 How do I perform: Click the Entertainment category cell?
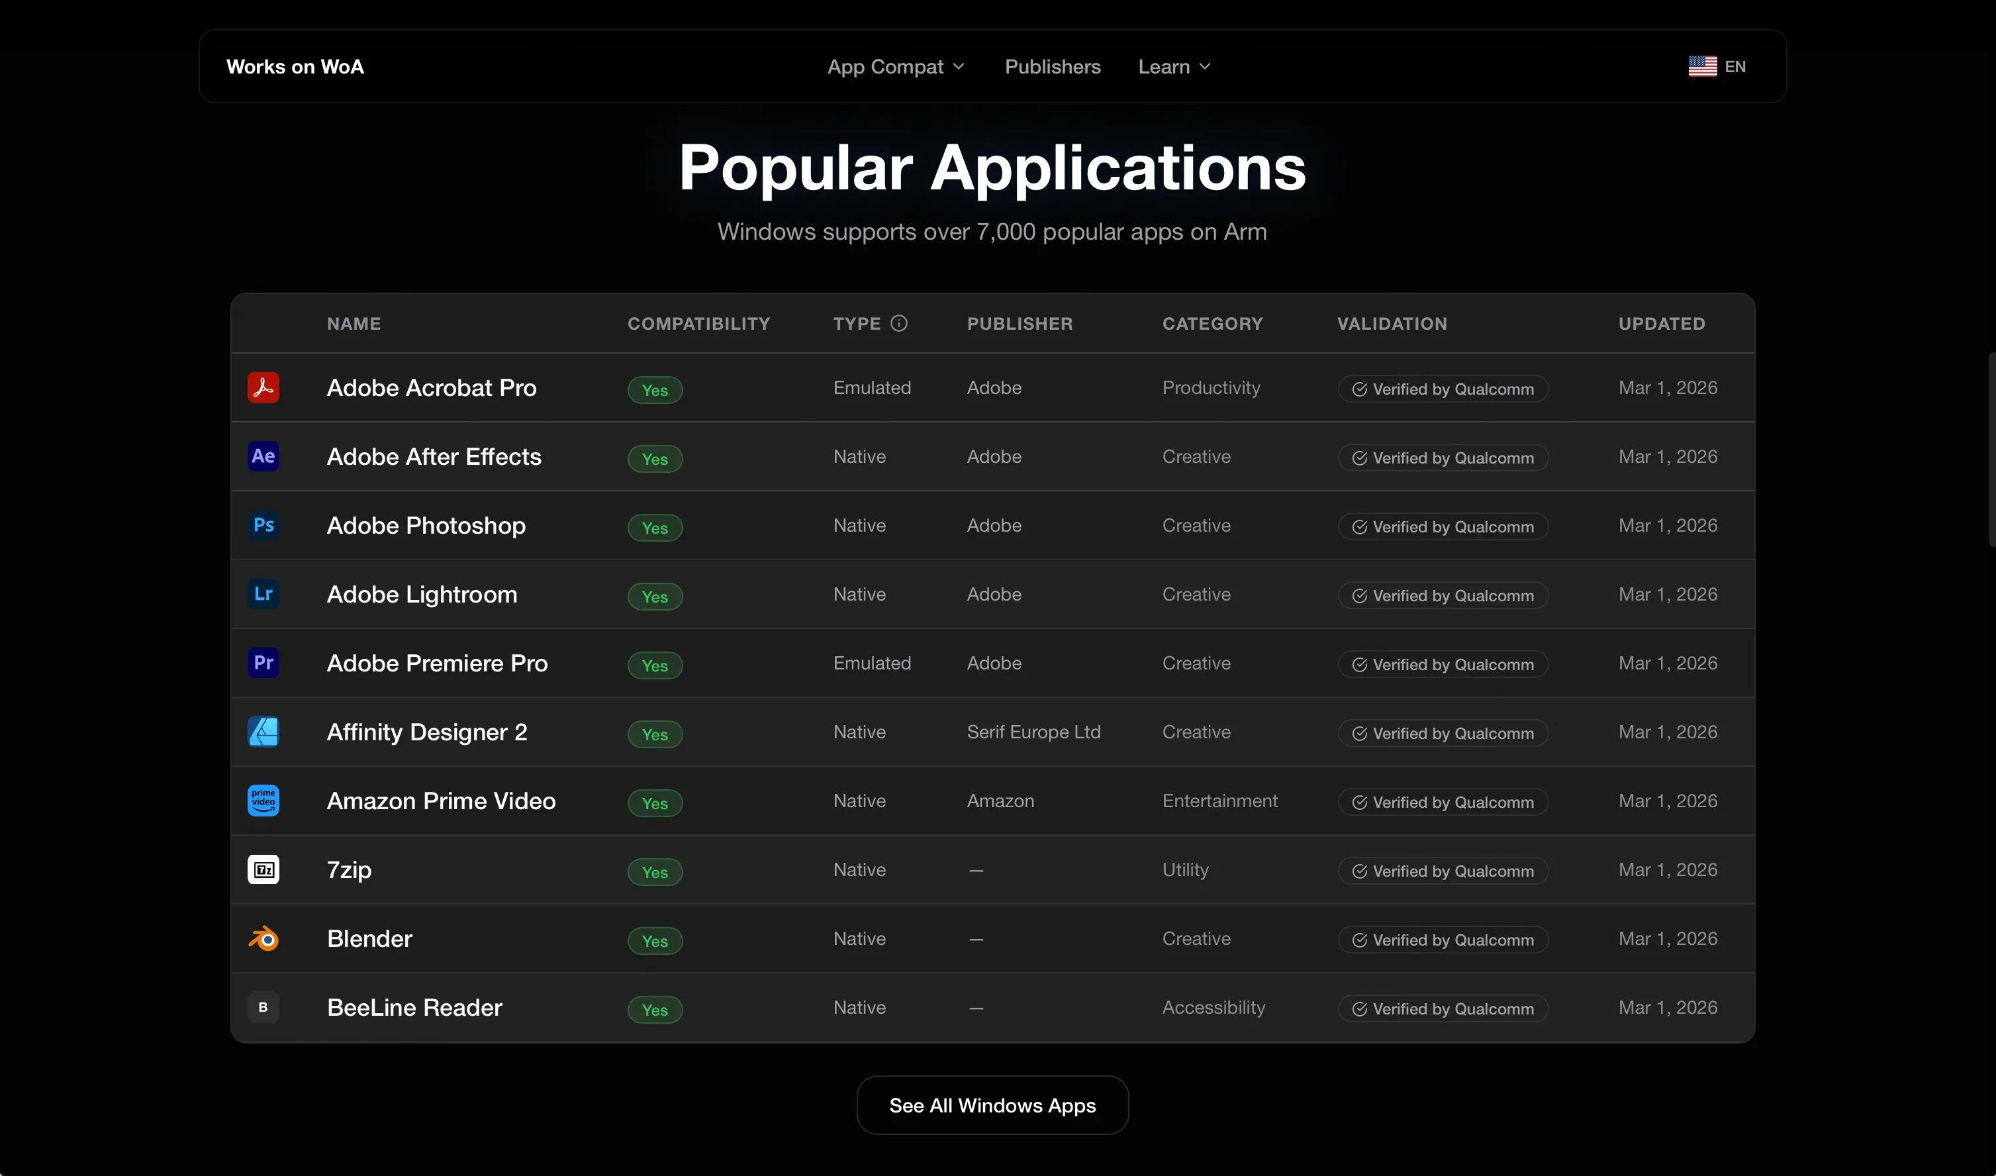[1219, 801]
